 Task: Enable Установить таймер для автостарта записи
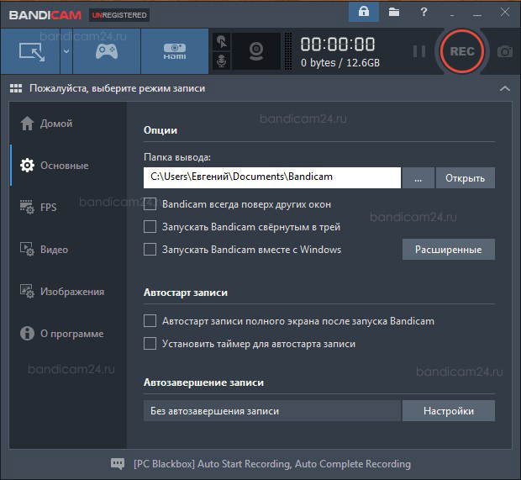coord(150,343)
